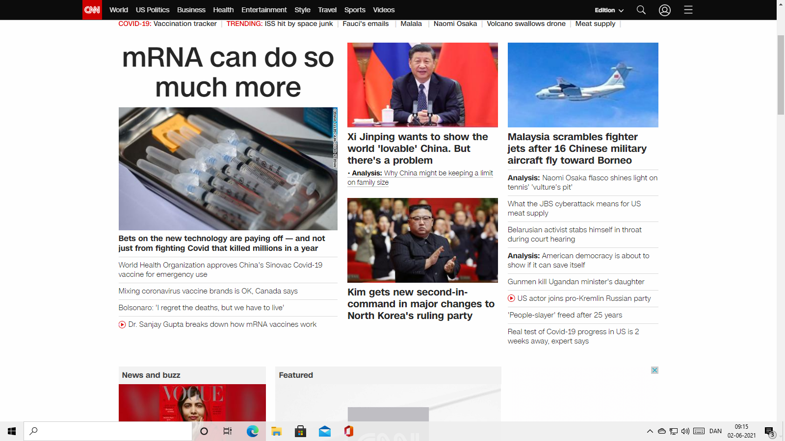Open the Videos section

tap(384, 10)
